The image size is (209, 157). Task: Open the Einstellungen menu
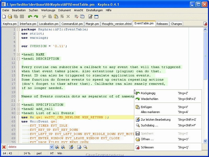pyautogui.click(x=94, y=10)
